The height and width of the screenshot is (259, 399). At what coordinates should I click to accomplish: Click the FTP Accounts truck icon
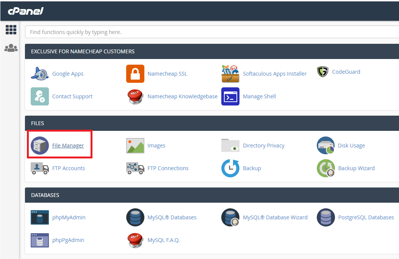[x=40, y=168]
